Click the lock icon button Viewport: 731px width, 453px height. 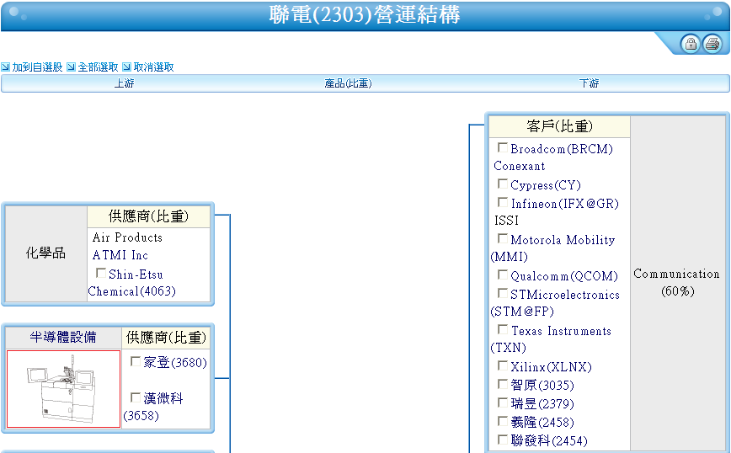click(690, 44)
